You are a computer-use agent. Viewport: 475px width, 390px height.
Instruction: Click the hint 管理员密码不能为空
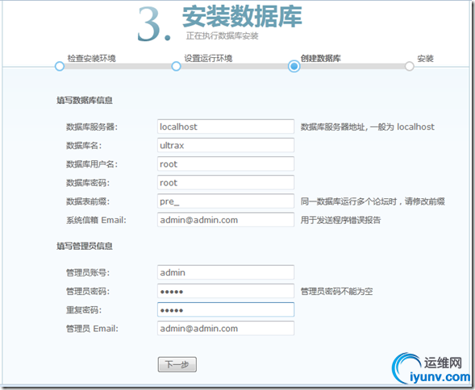[336, 292]
